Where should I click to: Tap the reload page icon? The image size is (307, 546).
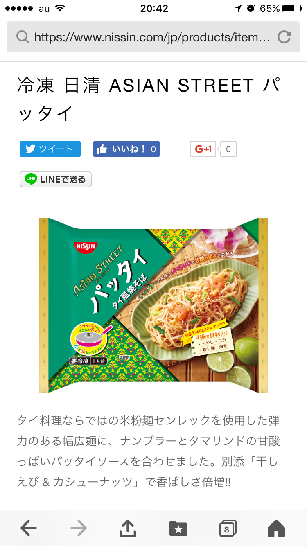[284, 37]
